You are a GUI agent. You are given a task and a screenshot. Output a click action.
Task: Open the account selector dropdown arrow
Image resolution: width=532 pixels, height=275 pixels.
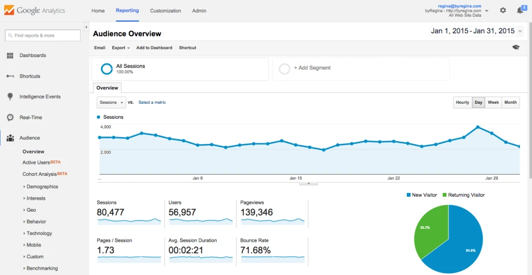click(x=487, y=11)
